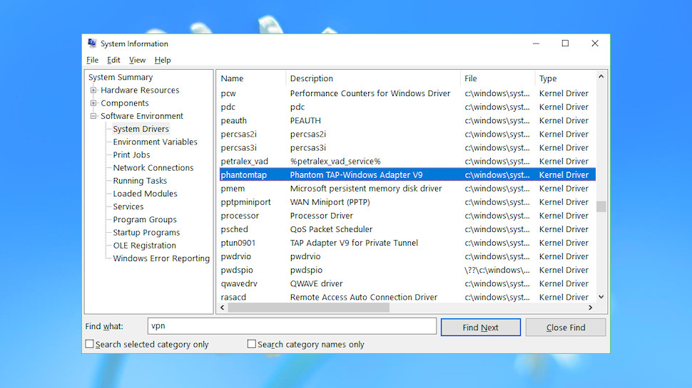Click the System Information app icon in title bar
The height and width of the screenshot is (388, 692).
[x=92, y=43]
